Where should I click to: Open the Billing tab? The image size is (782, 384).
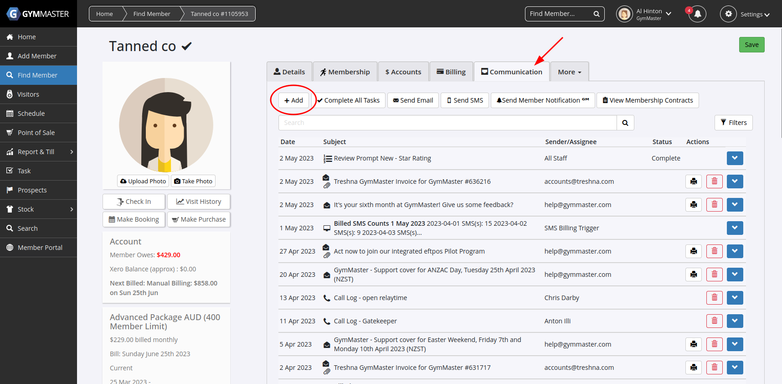click(451, 72)
